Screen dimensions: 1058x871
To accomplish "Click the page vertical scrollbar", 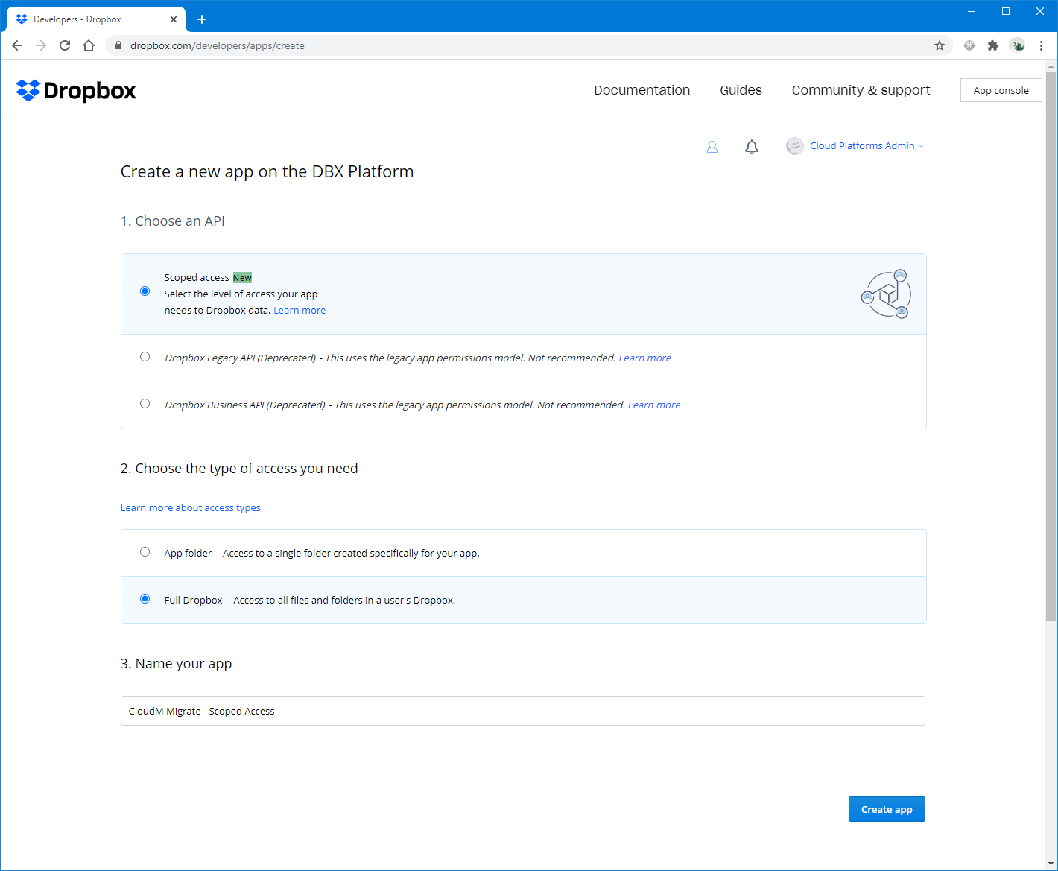I will [1051, 346].
